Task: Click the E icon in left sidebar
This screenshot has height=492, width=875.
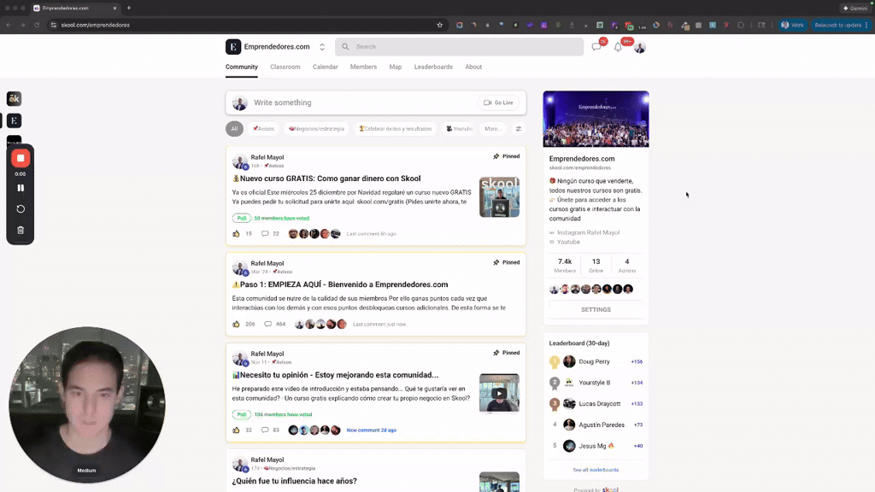Action: pyautogui.click(x=14, y=120)
